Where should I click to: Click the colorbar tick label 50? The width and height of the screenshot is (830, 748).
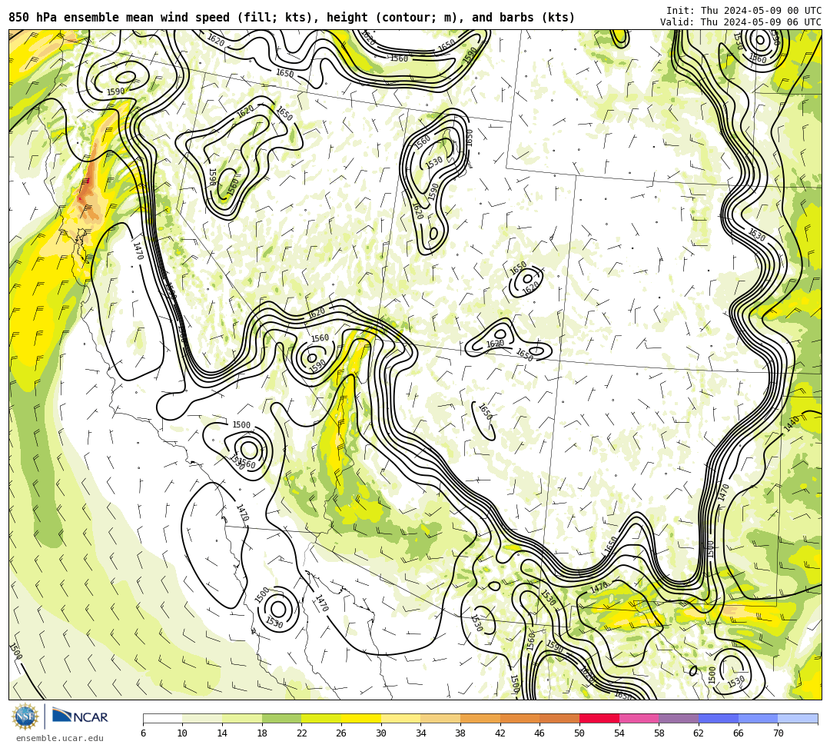click(579, 733)
